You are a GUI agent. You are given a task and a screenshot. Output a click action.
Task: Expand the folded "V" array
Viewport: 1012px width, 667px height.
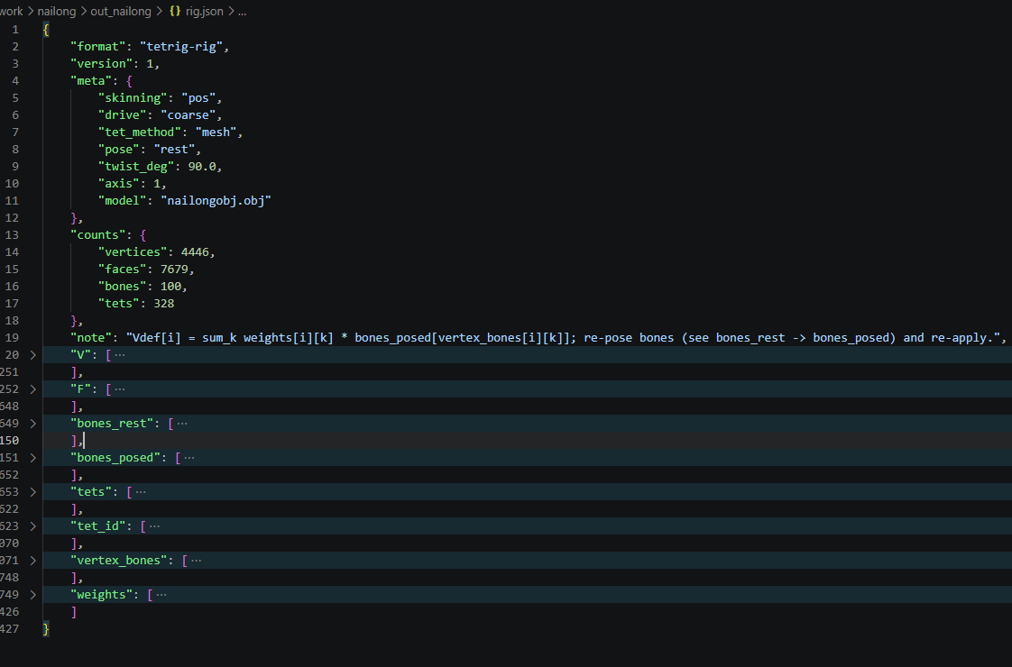pyautogui.click(x=32, y=355)
